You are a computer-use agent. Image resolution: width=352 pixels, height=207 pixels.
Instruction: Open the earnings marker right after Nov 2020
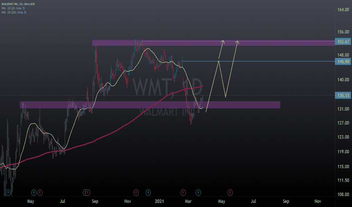(x=136, y=192)
